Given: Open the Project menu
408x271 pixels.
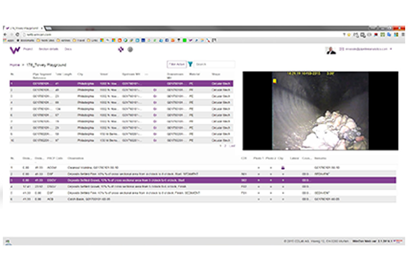Looking at the screenshot, I should point(28,49).
